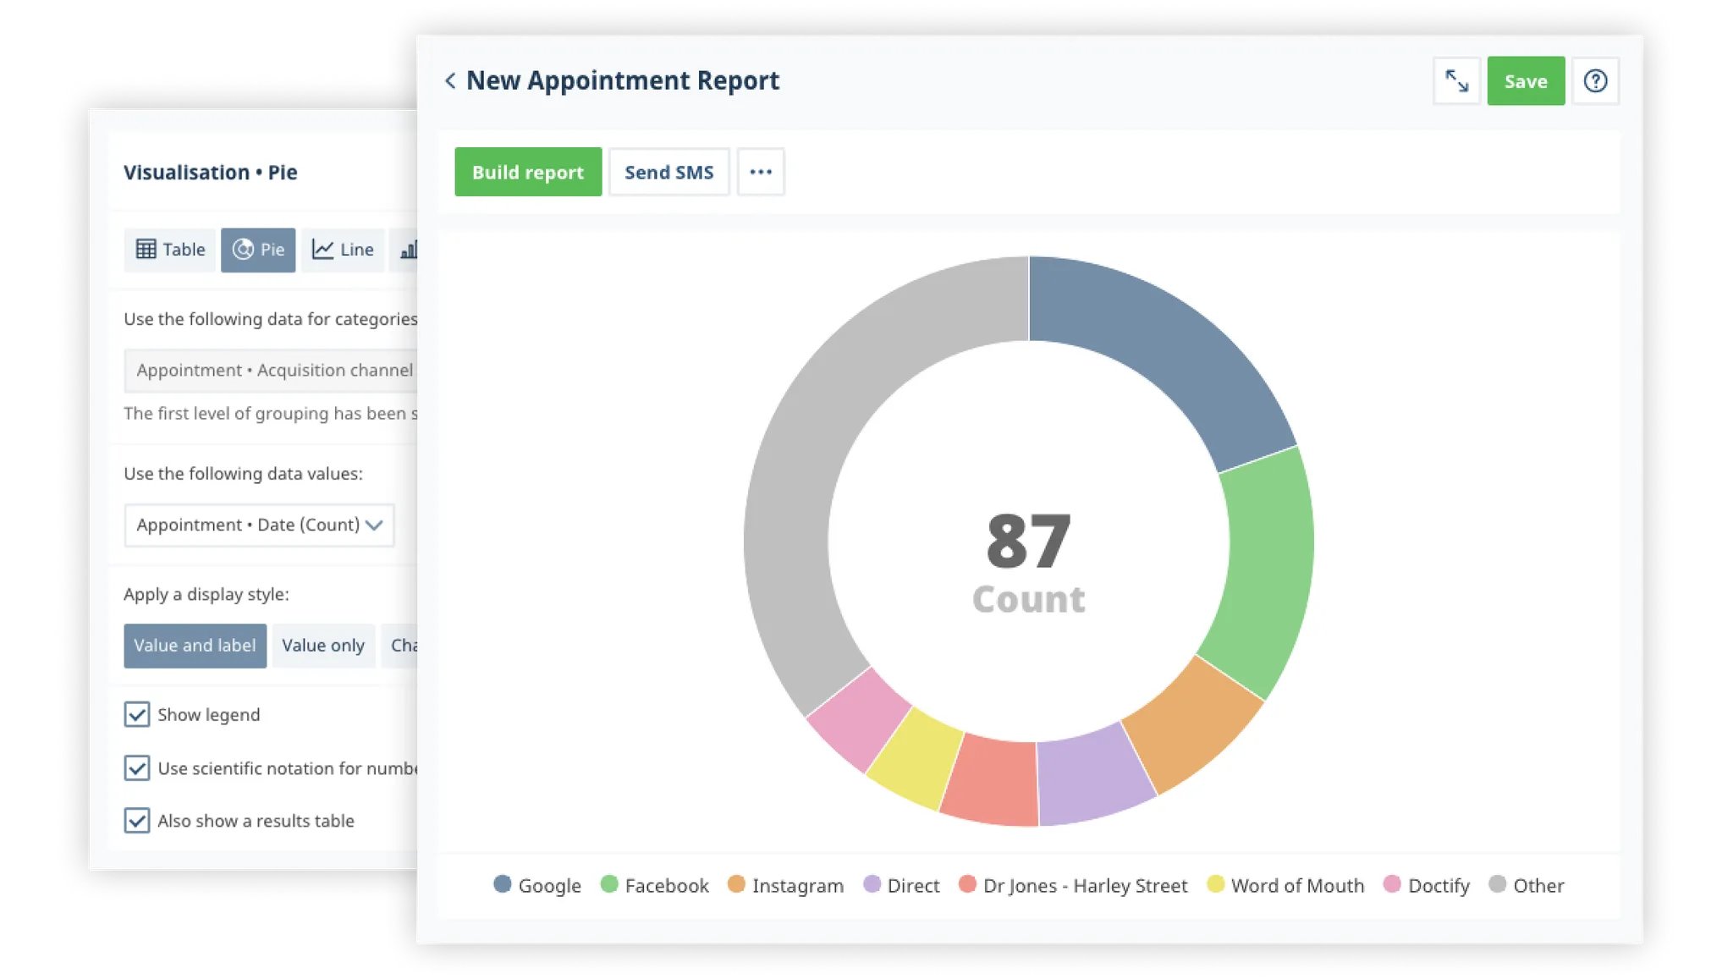Image resolution: width=1733 pixels, height=979 pixels.
Task: Switch to the Table visualisation
Action: point(169,250)
